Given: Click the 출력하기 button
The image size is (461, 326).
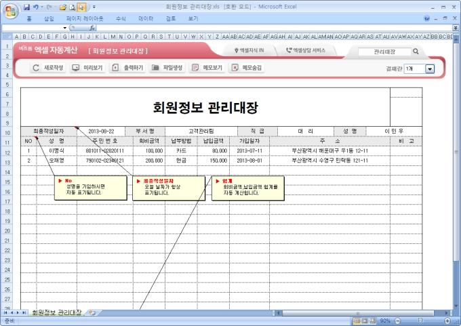Looking at the screenshot, I should [127, 68].
